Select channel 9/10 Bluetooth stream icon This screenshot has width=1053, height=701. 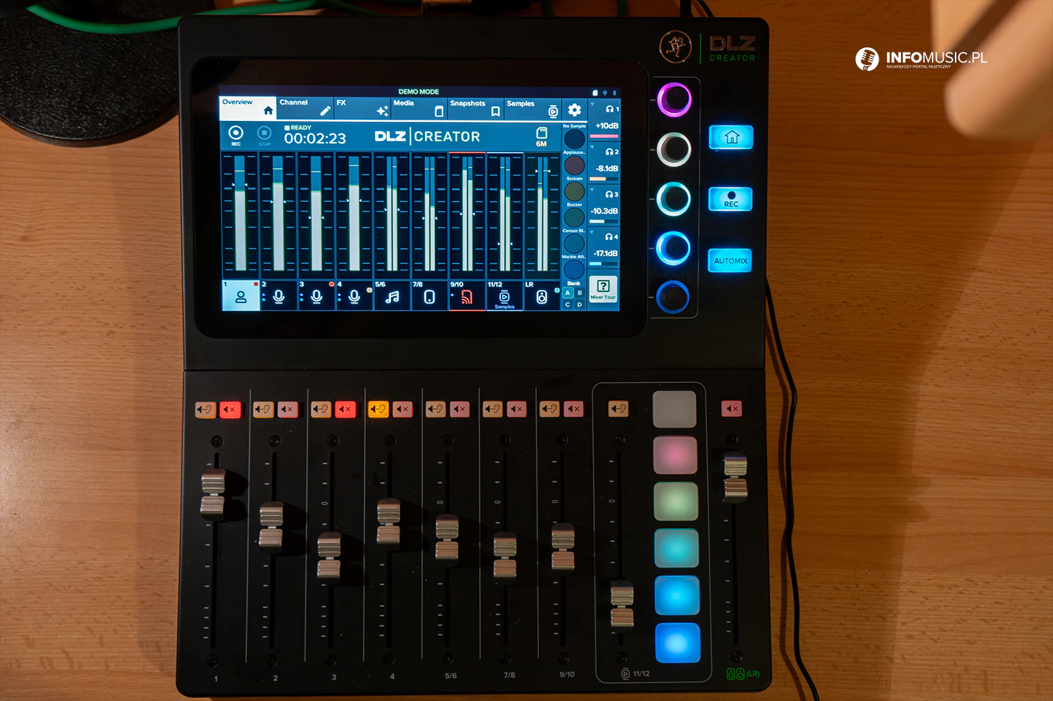pyautogui.click(x=467, y=297)
